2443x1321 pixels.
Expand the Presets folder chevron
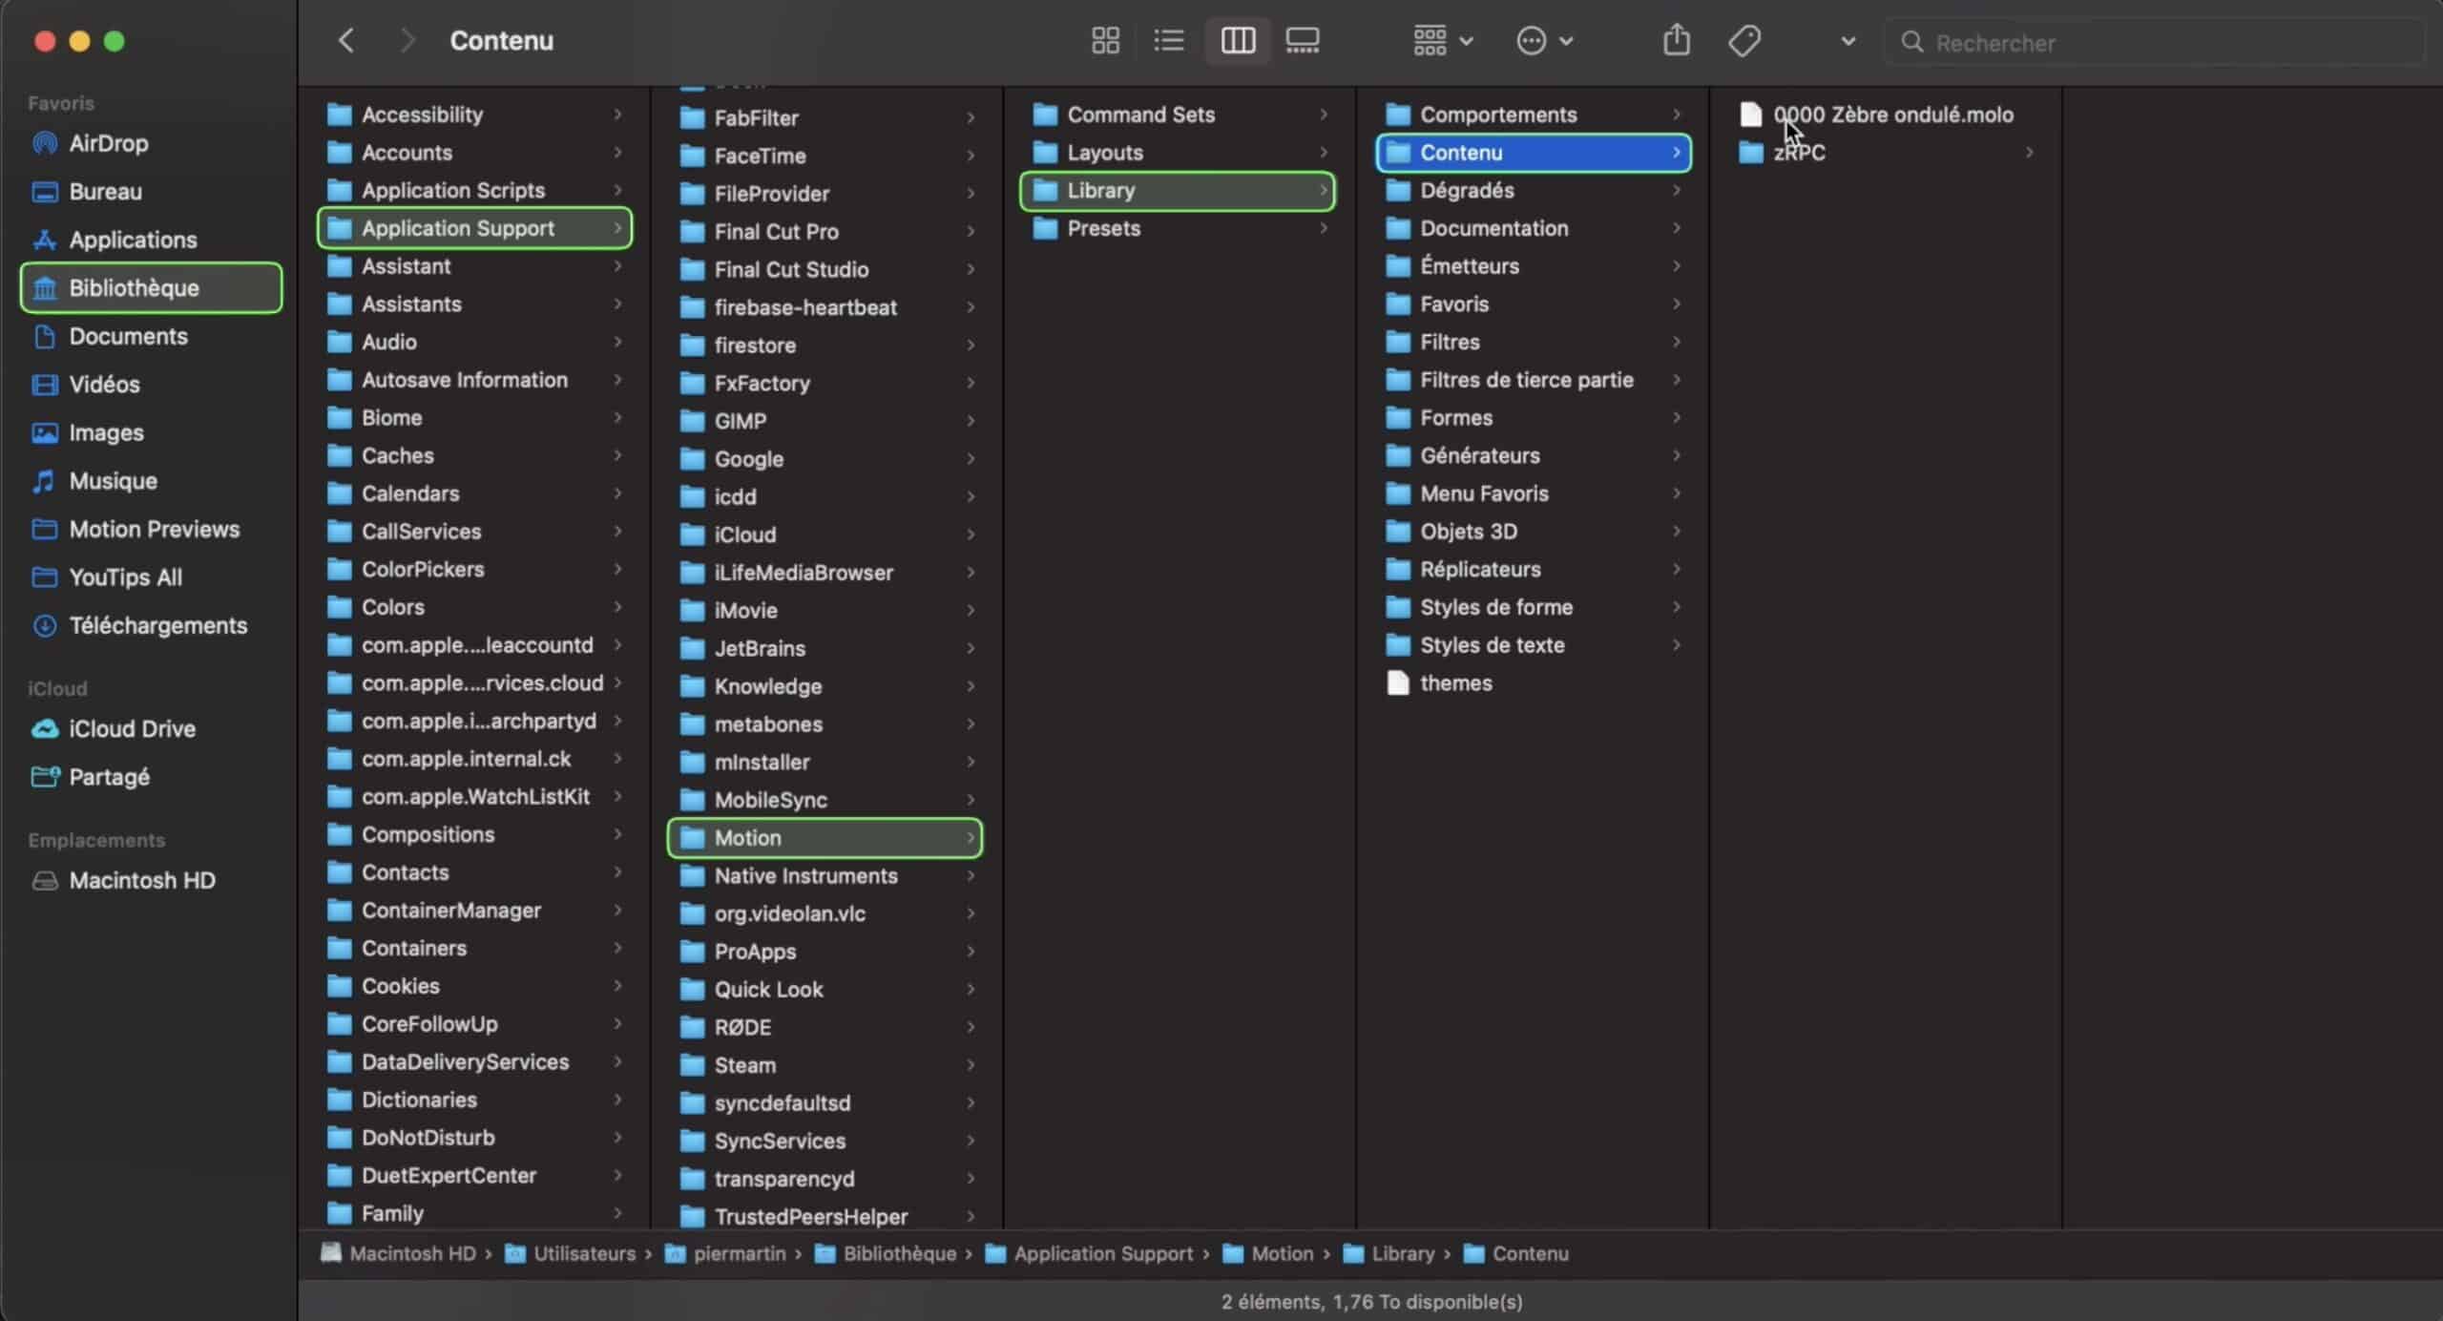point(1323,228)
